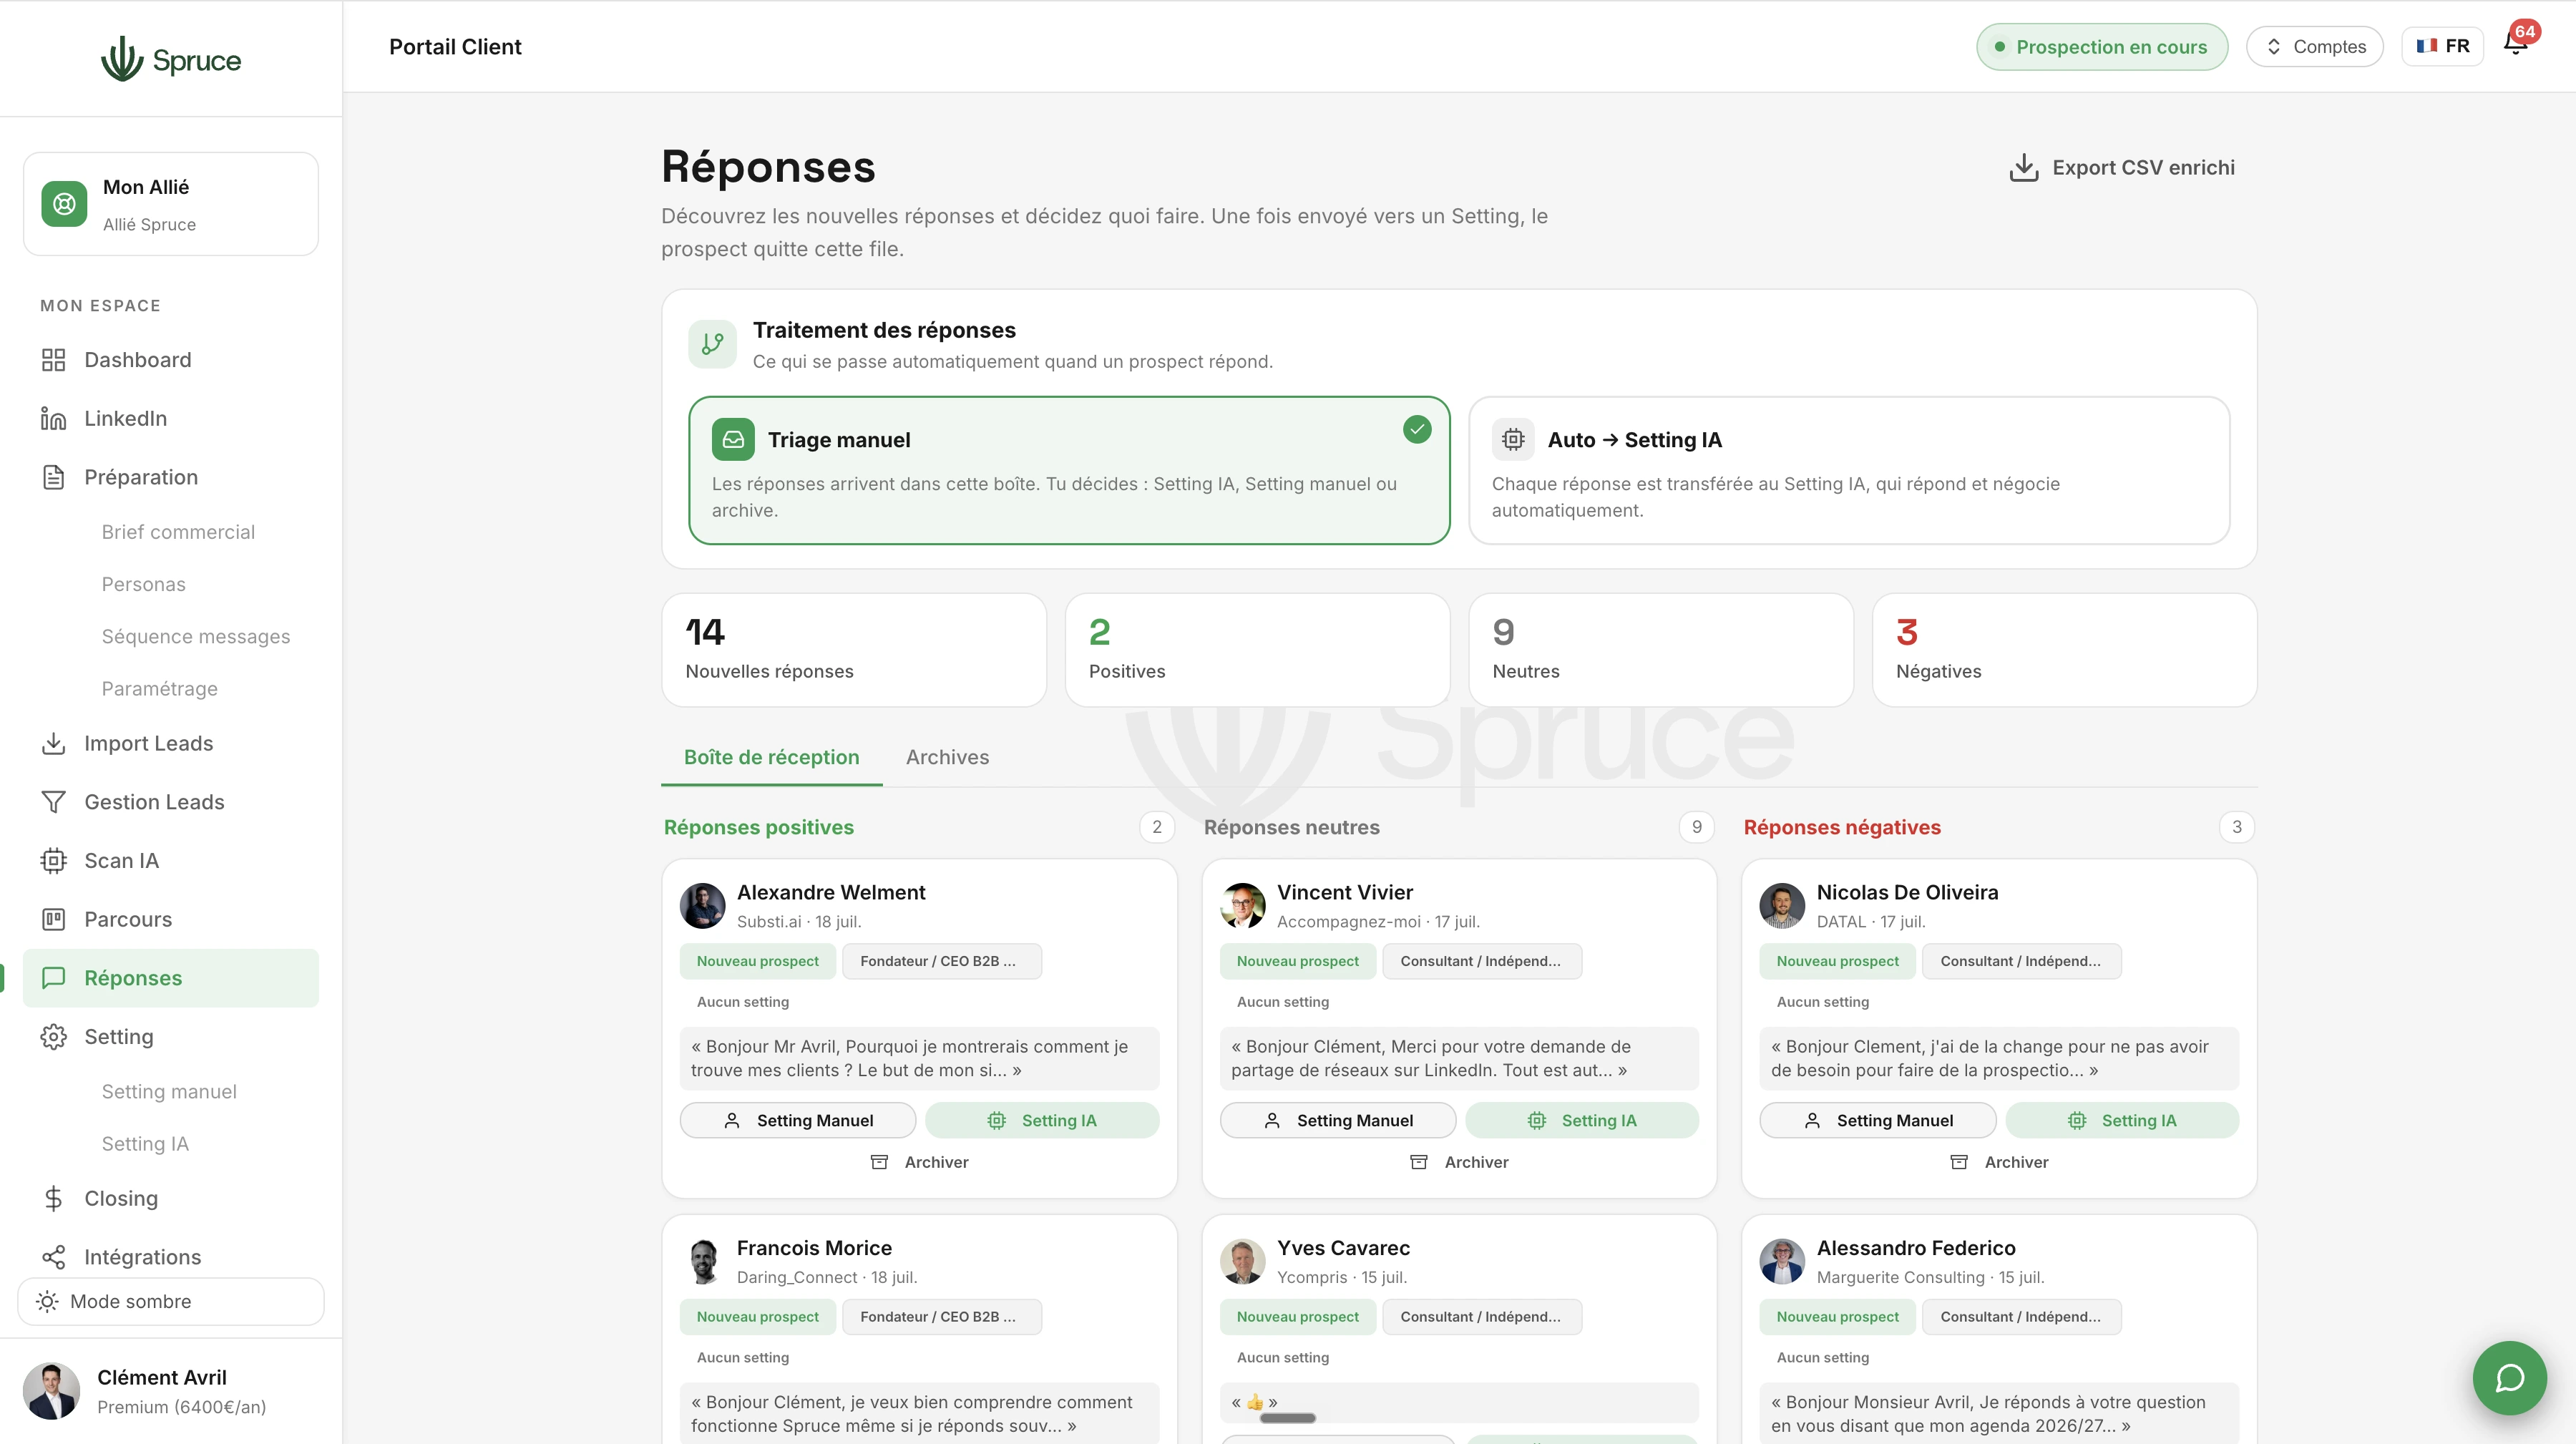Open Séquence messages submenu item
Screen dimensions: 2576x1444
[196, 636]
